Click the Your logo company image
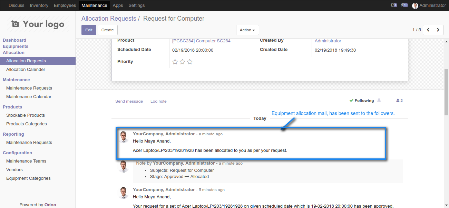The width and height of the screenshot is (449, 208). pos(38,24)
